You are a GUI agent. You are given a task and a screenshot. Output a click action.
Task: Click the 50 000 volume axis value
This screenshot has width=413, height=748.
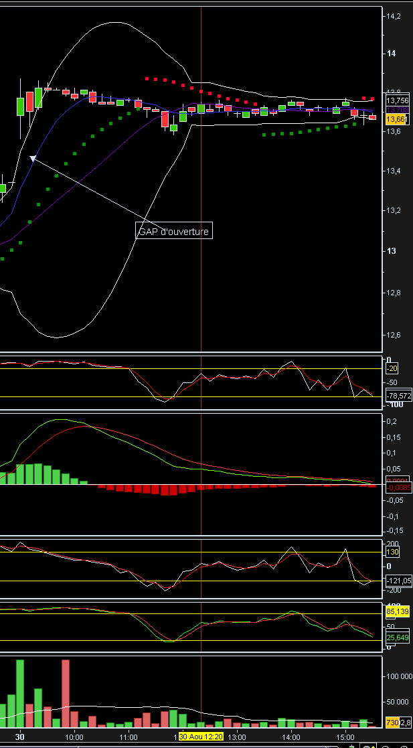(x=397, y=702)
